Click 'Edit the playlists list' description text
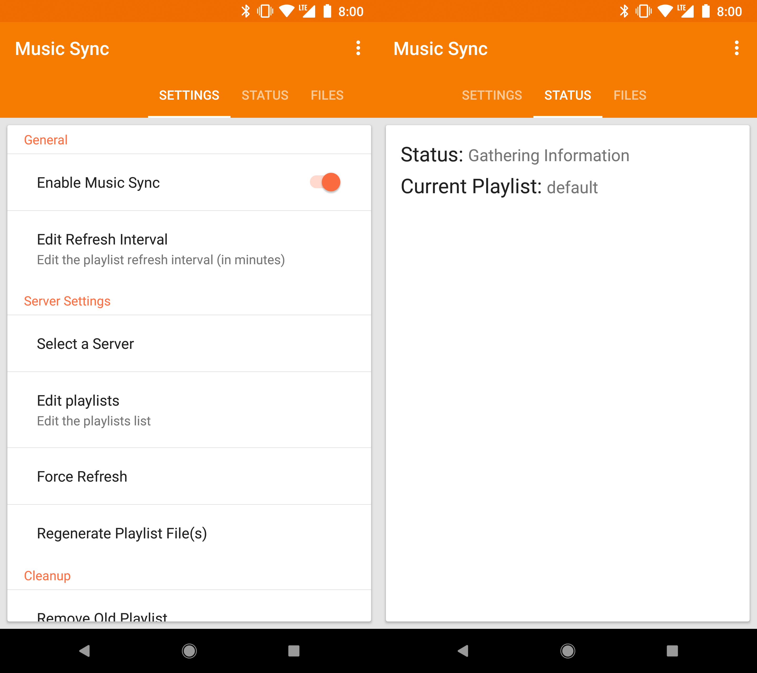Screen dimensions: 757x673 coord(94,421)
